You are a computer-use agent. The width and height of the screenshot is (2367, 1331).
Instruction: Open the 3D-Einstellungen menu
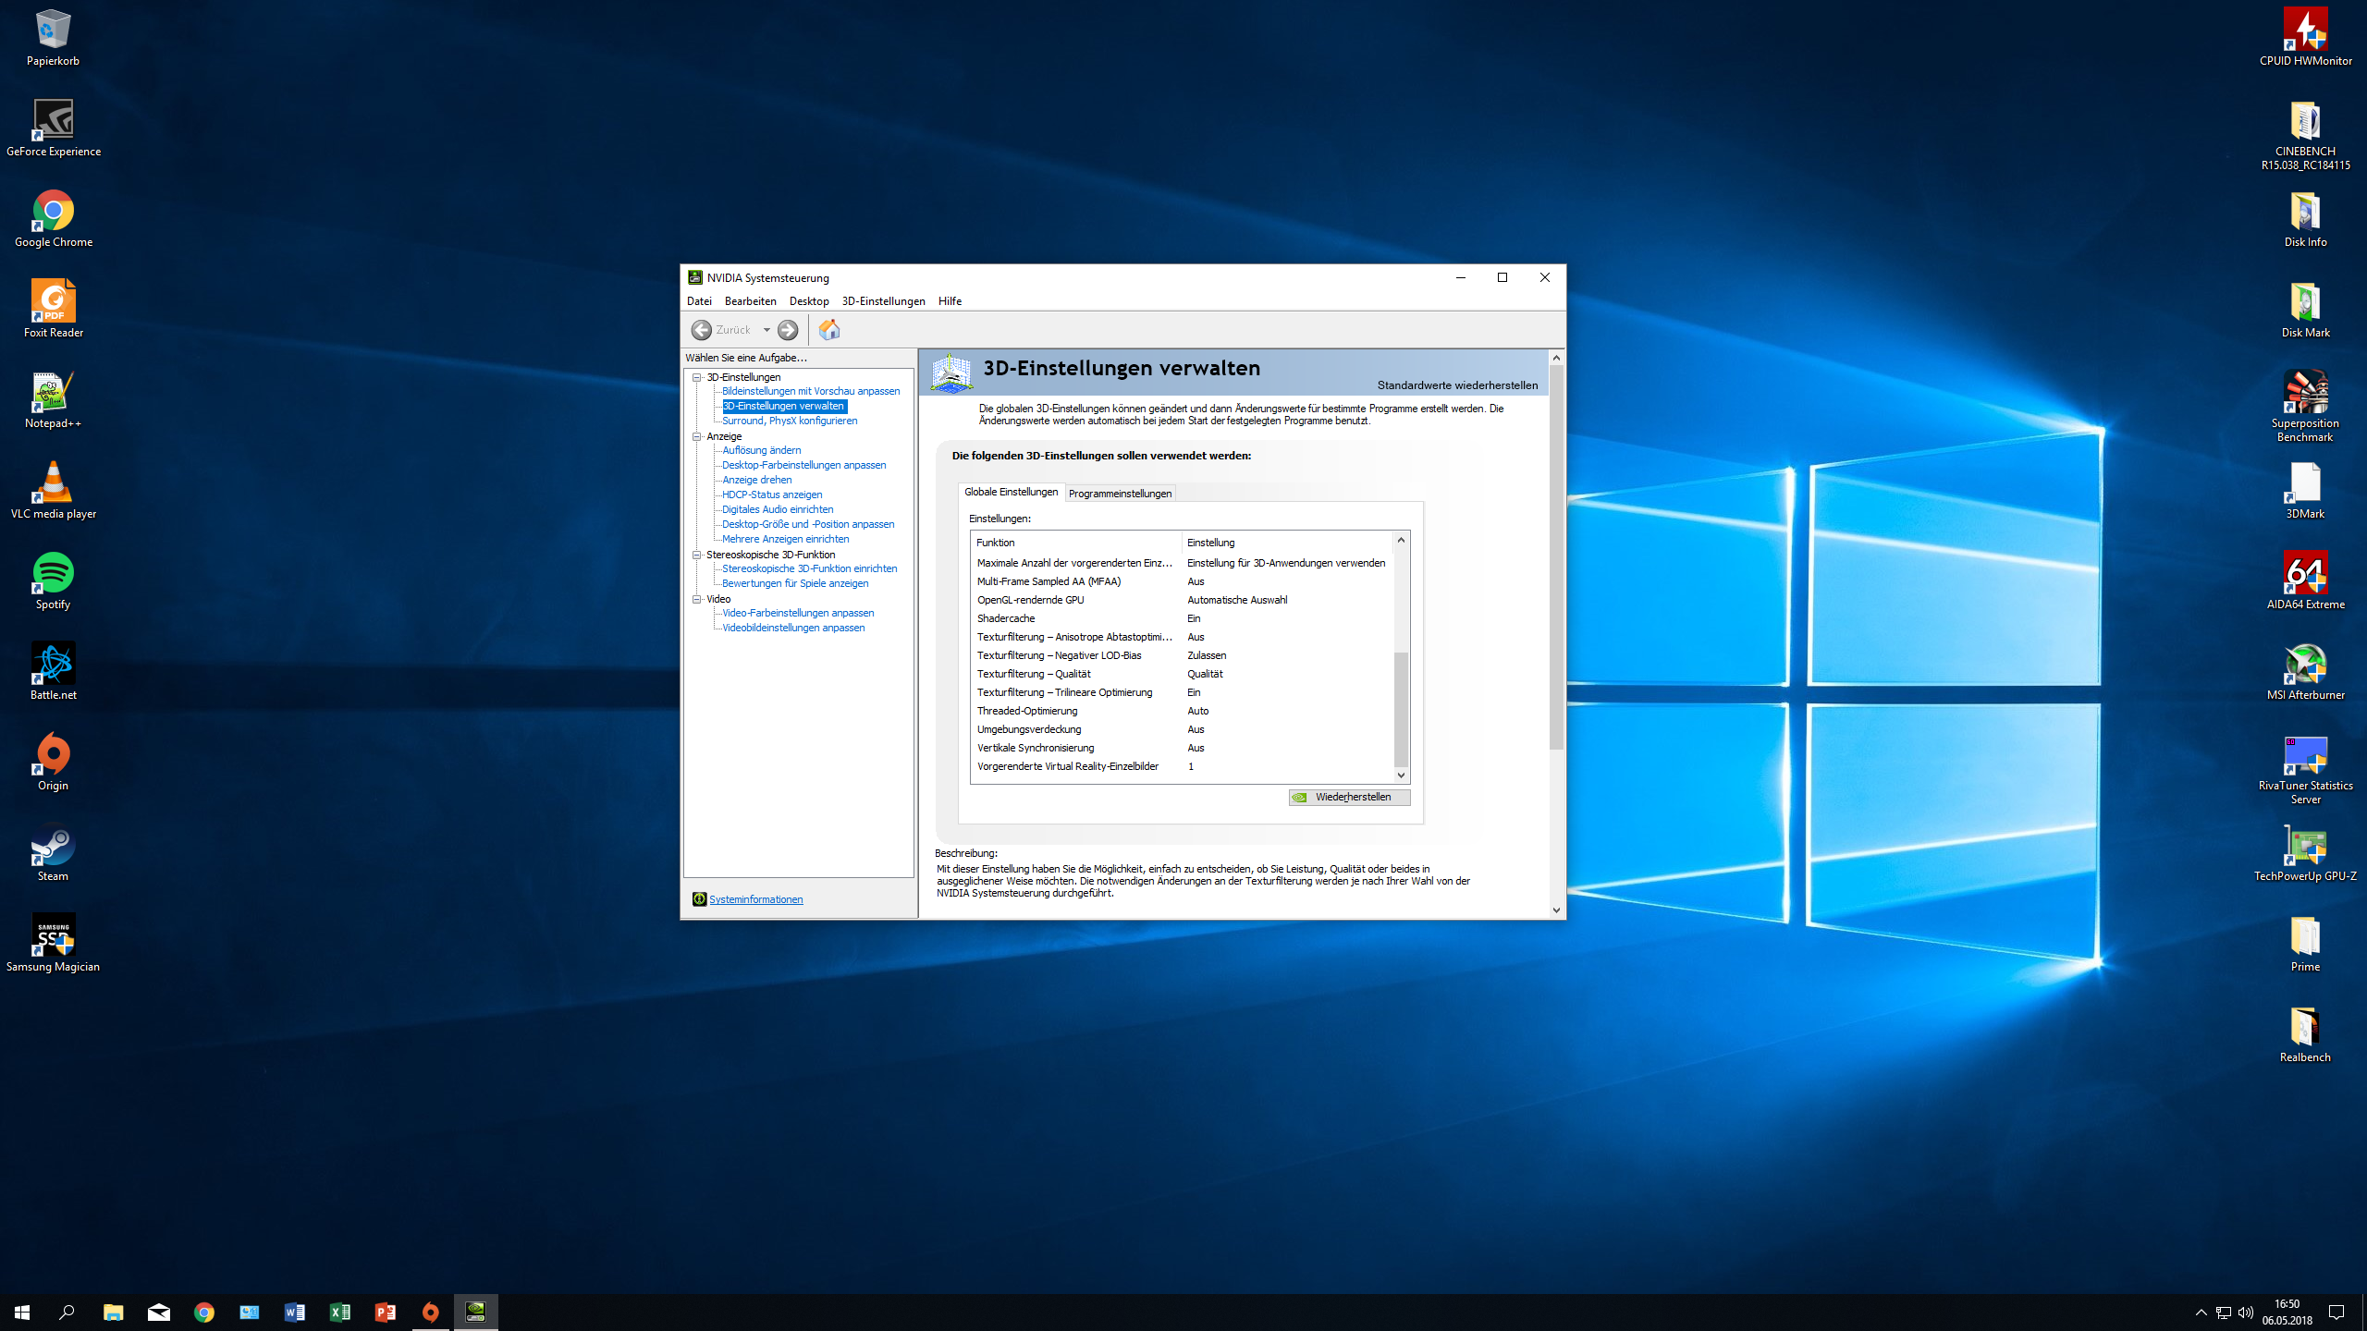pos(883,301)
